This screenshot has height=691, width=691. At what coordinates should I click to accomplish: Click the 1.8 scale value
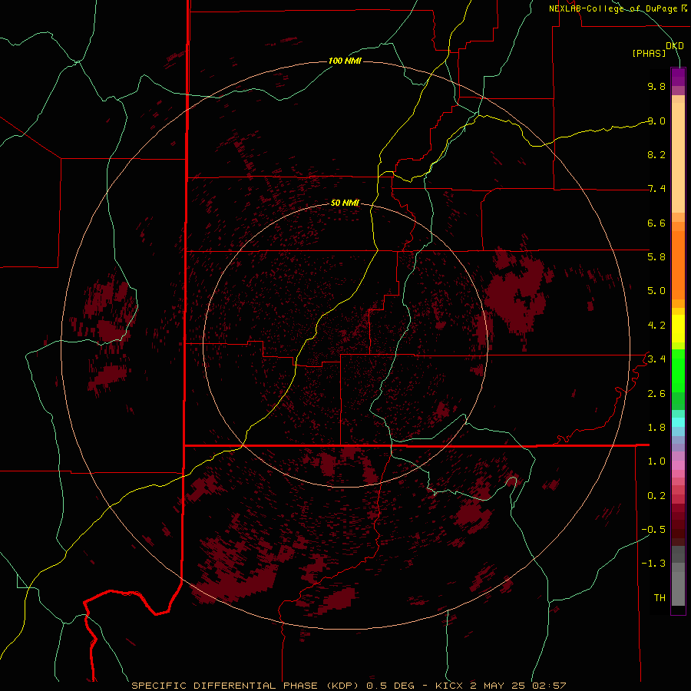click(x=656, y=428)
